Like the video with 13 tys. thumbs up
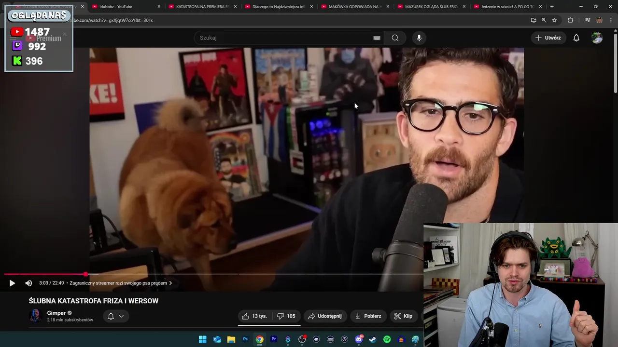The width and height of the screenshot is (618, 347). 254,316
